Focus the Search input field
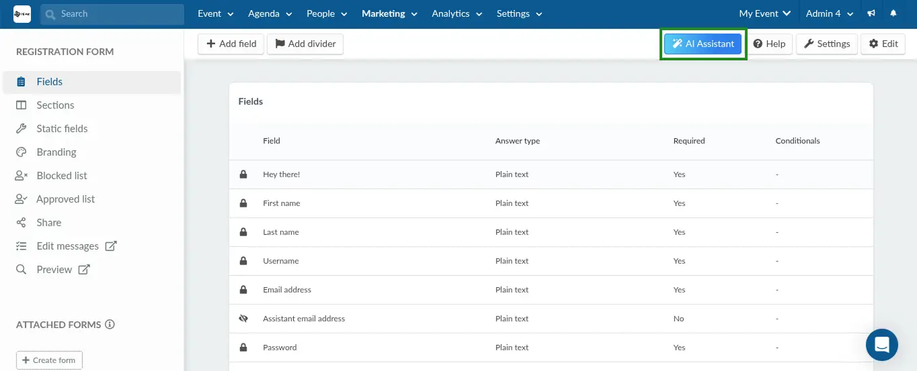This screenshot has width=917, height=371. pos(112,14)
